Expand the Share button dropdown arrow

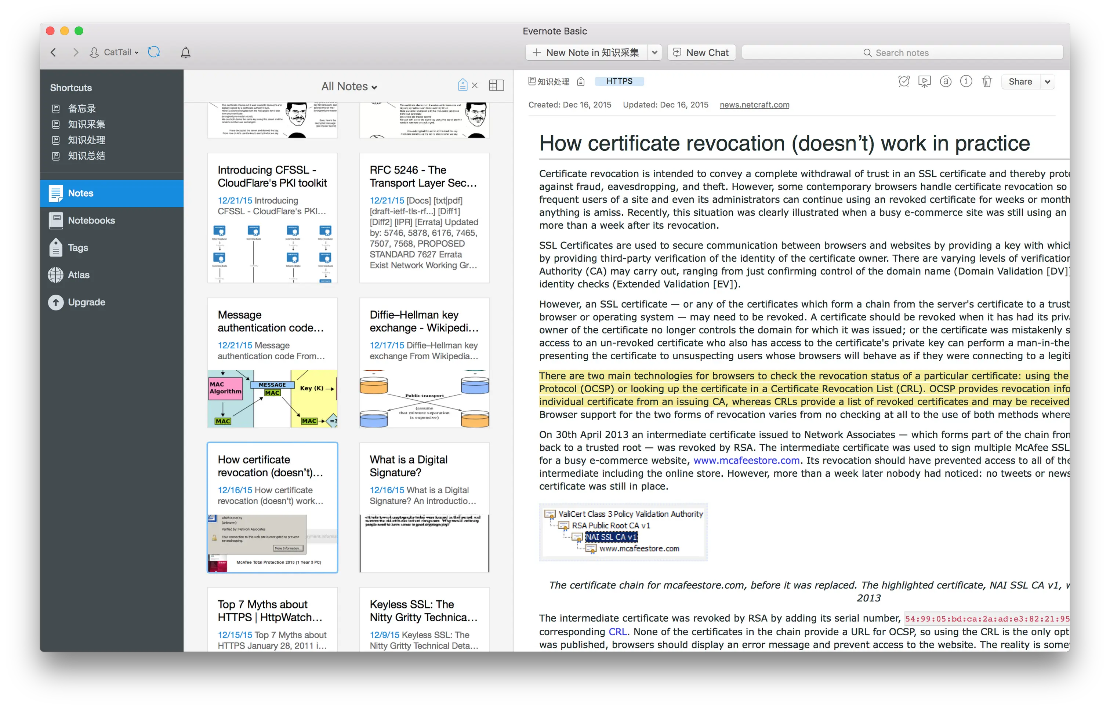tap(1047, 82)
